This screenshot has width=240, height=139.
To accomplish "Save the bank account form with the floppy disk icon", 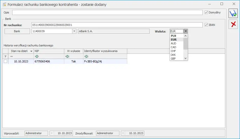I will [x=233, y=13].
